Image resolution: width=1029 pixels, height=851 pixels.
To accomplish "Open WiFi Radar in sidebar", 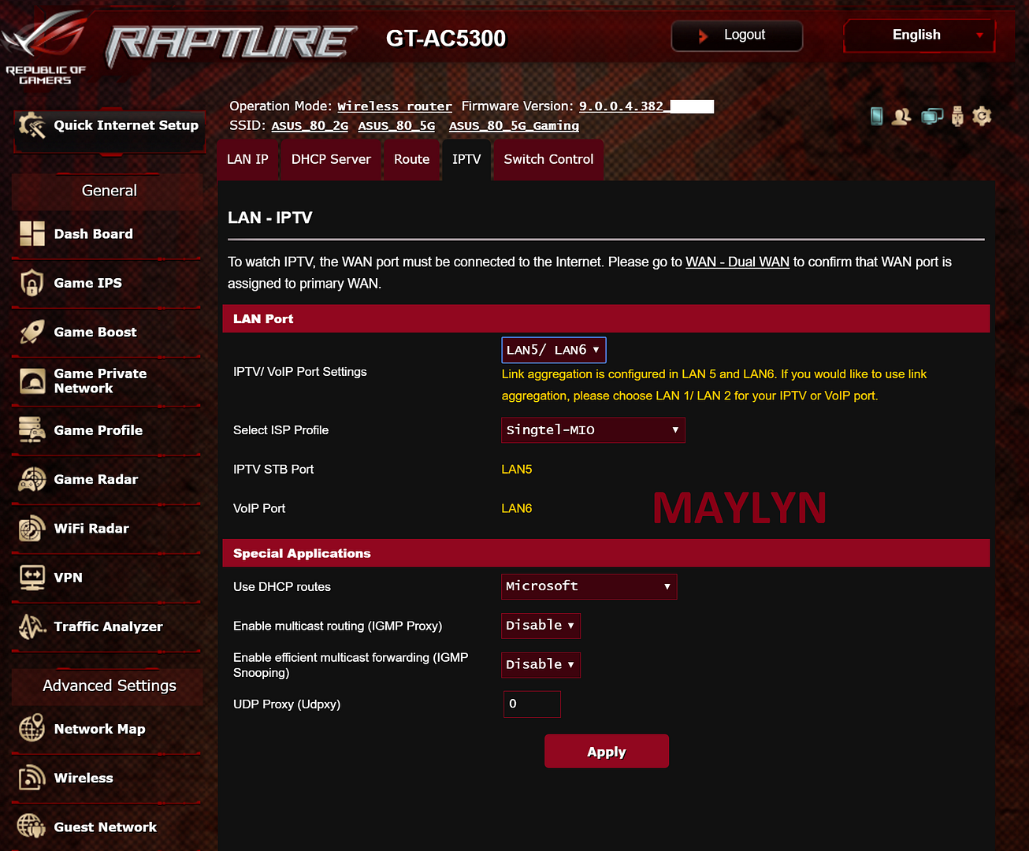I will click(91, 529).
